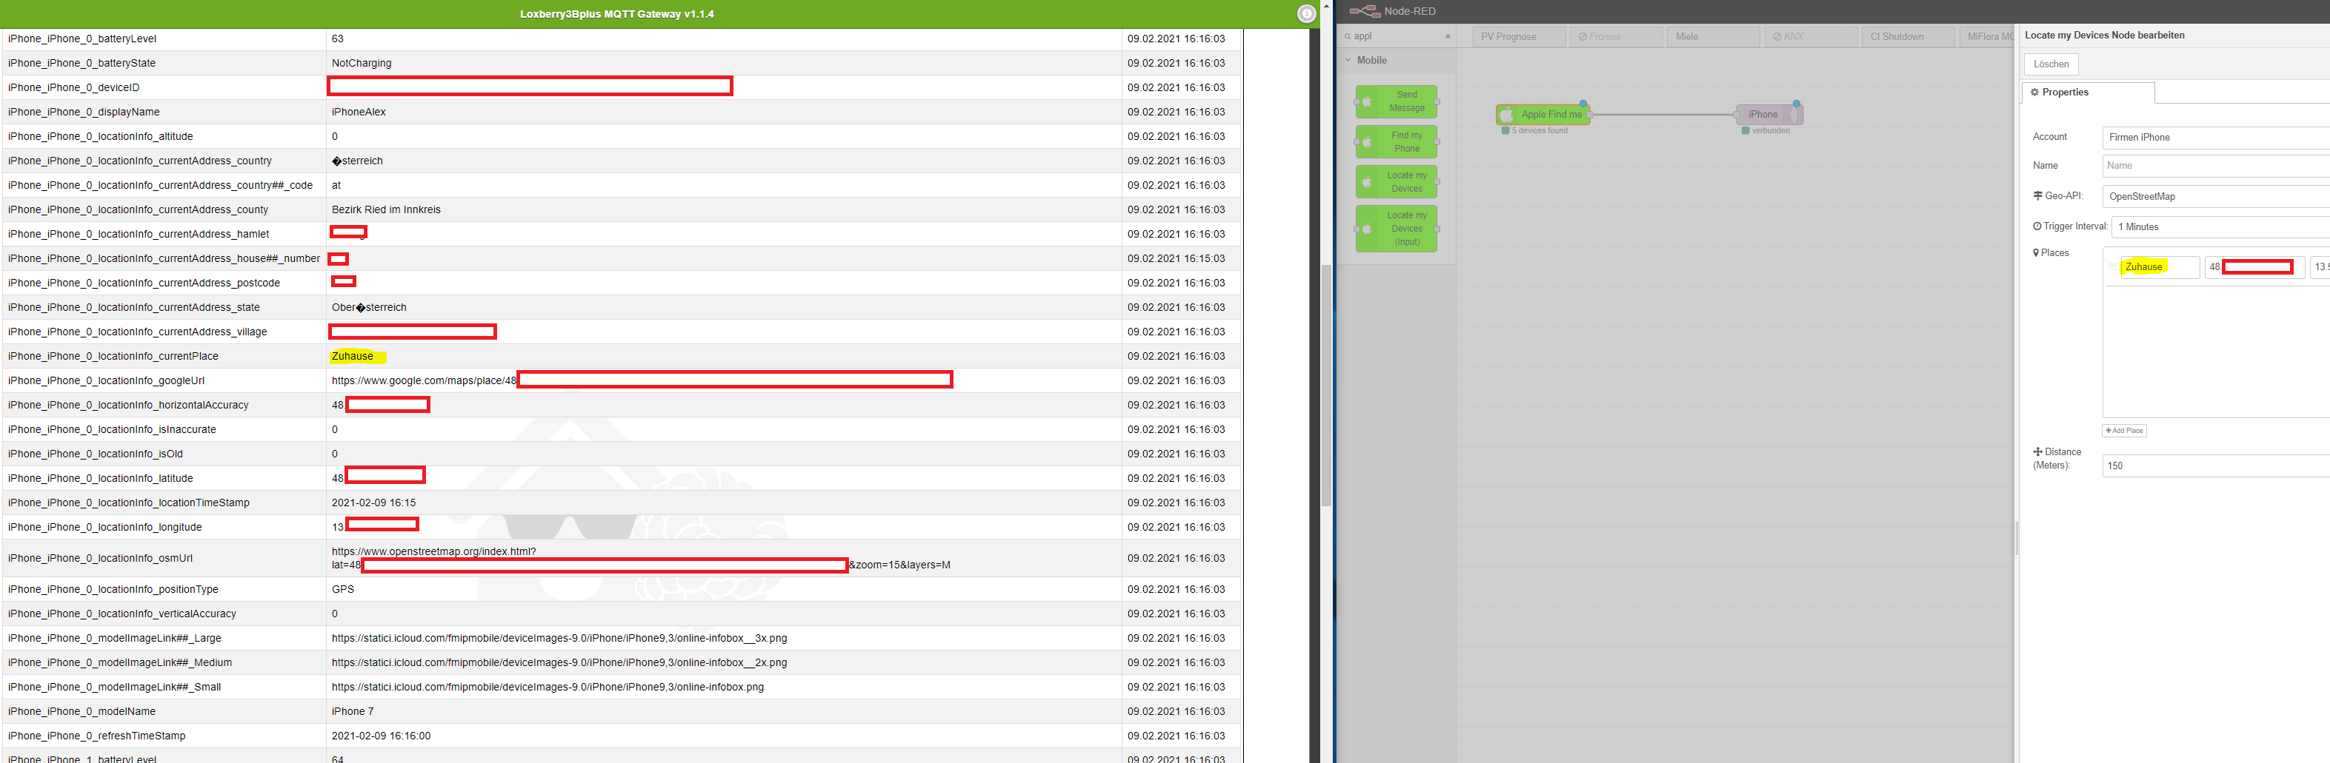Click the output port of Apple Find me node

point(1590,115)
